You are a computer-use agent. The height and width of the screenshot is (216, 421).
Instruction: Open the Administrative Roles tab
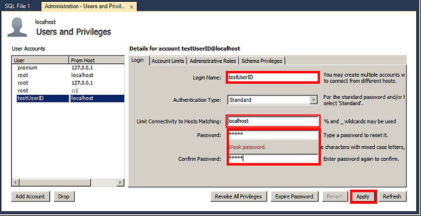(213, 61)
